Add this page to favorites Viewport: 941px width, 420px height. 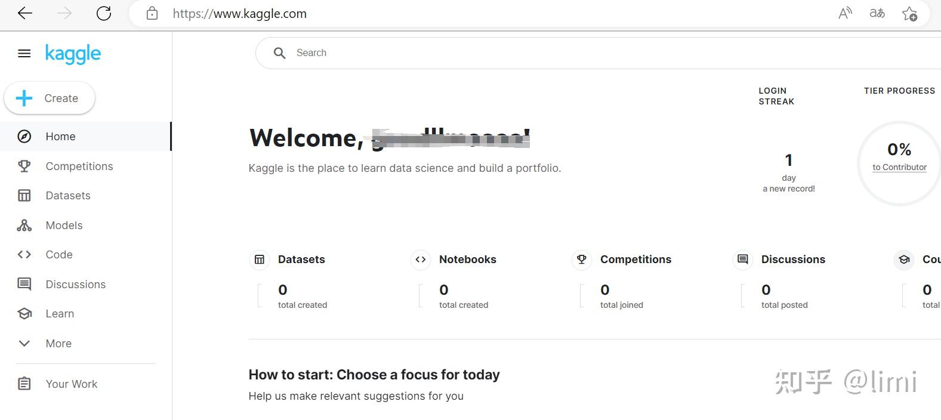point(910,13)
